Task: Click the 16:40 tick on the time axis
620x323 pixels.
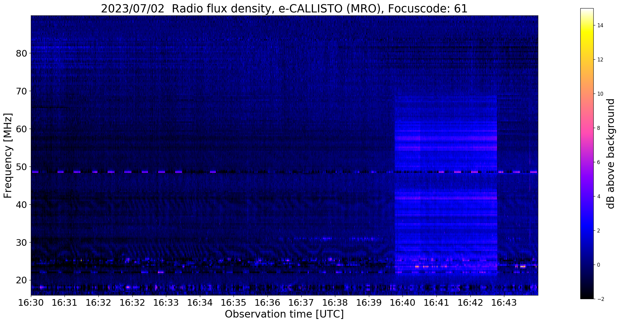Action: [403, 303]
